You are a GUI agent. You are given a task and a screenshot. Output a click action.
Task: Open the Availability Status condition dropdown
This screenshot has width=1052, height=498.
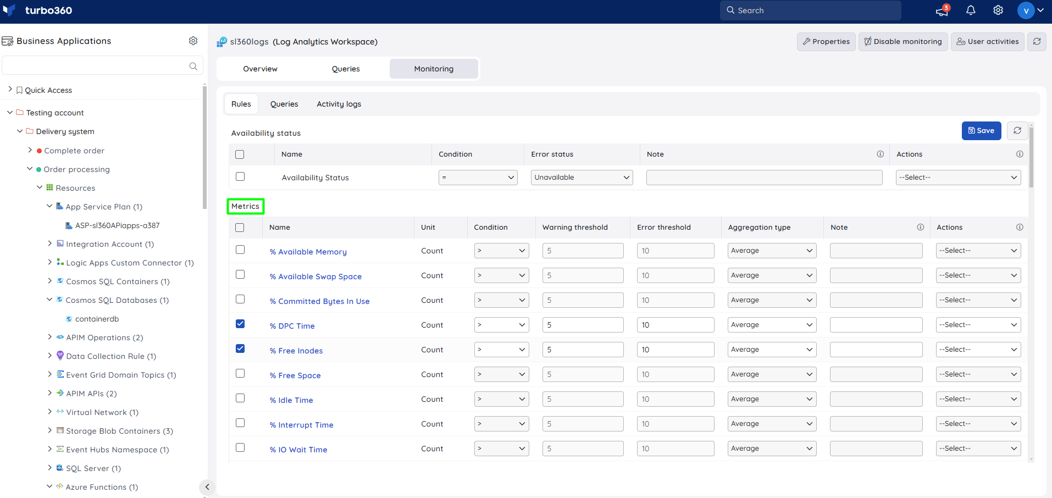pos(478,178)
